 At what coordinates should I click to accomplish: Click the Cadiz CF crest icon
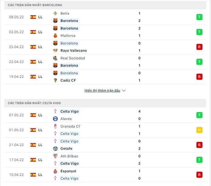coord(55,80)
